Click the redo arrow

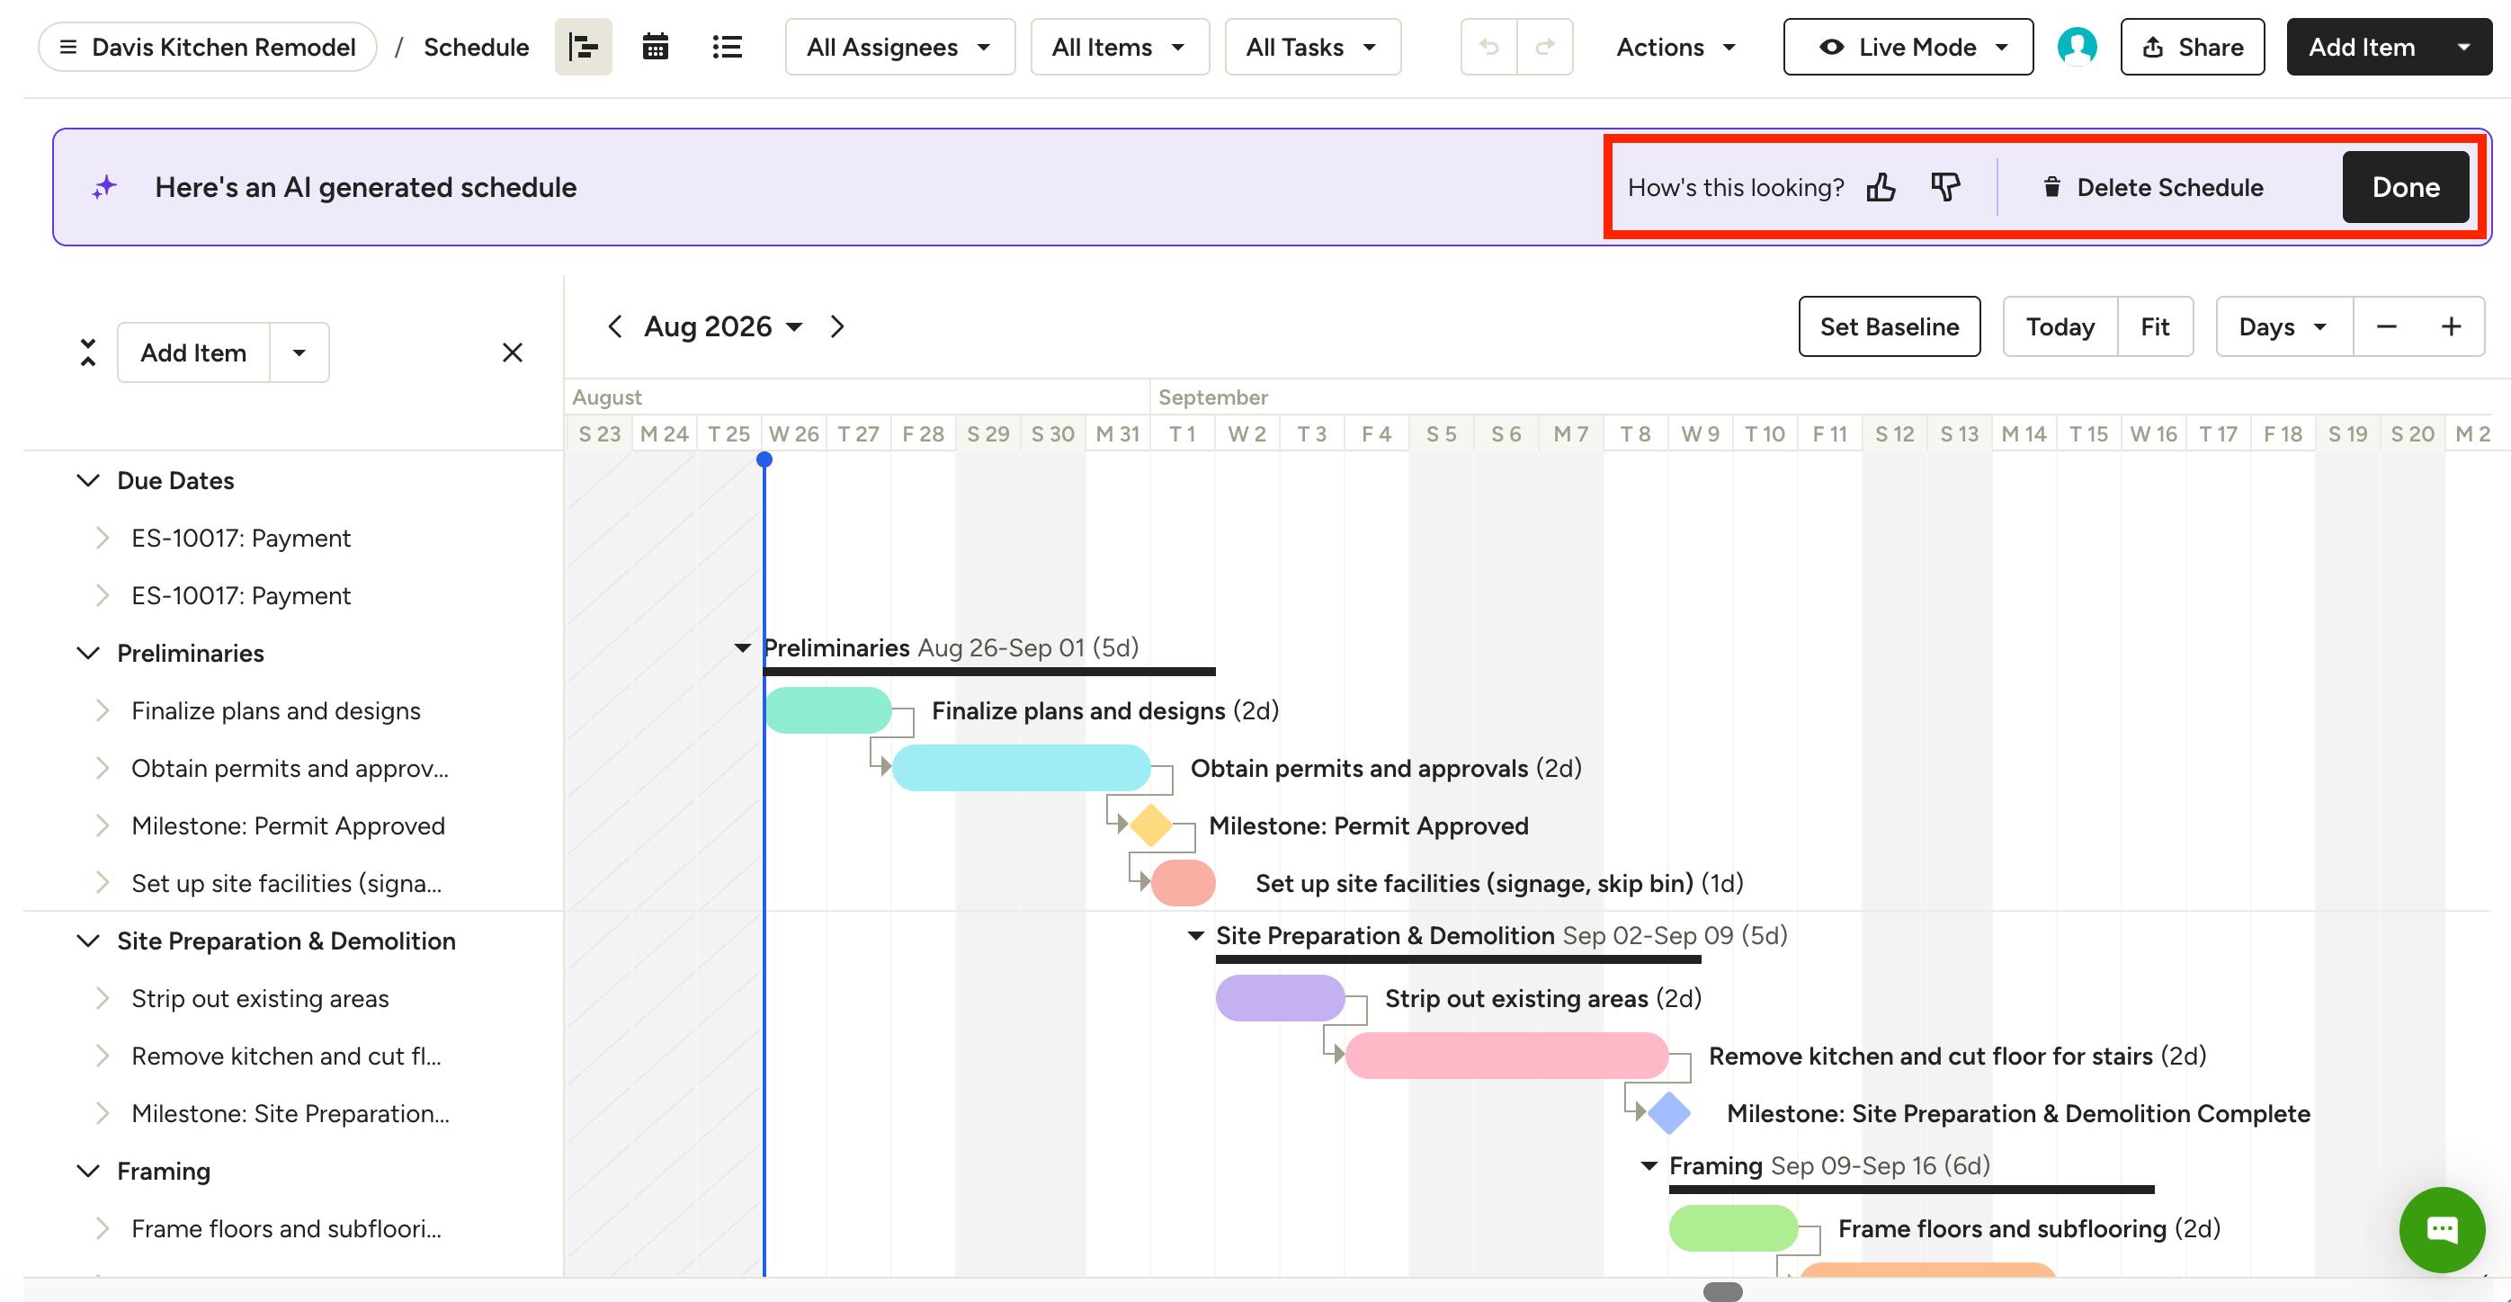[1545, 47]
